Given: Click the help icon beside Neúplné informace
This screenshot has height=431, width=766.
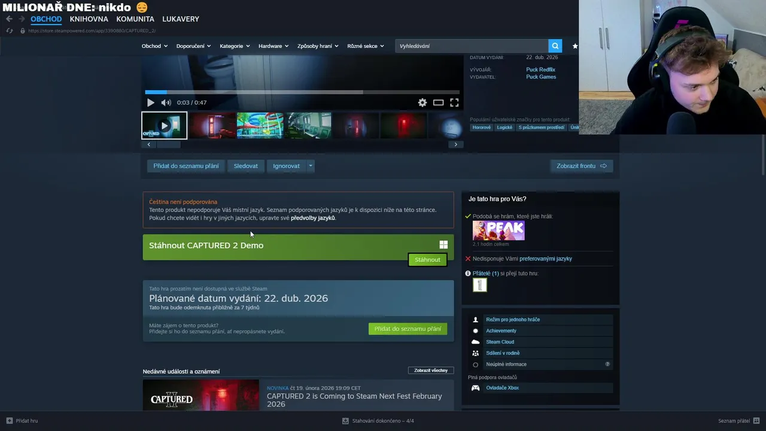Looking at the screenshot, I should [x=607, y=365].
